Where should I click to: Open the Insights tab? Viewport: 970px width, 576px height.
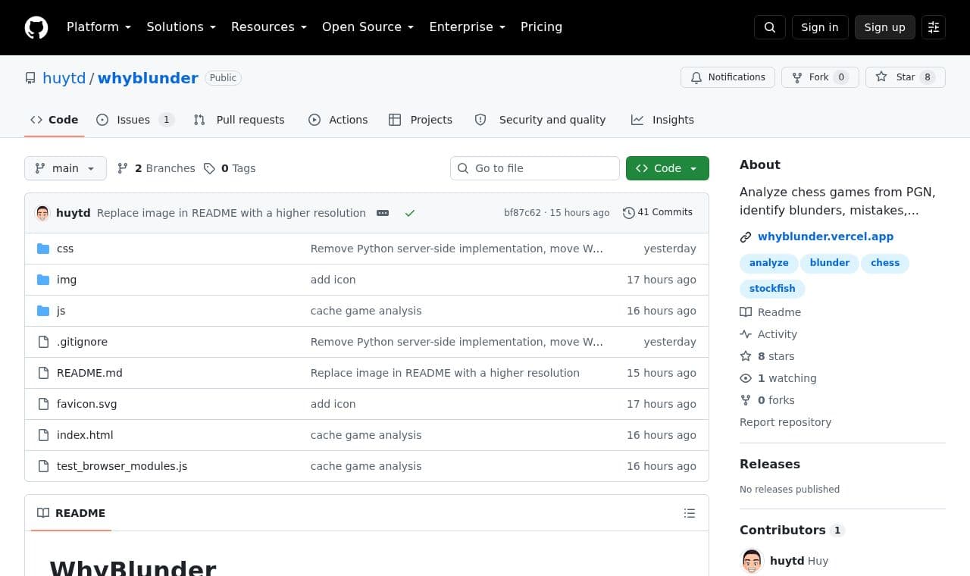tap(663, 120)
